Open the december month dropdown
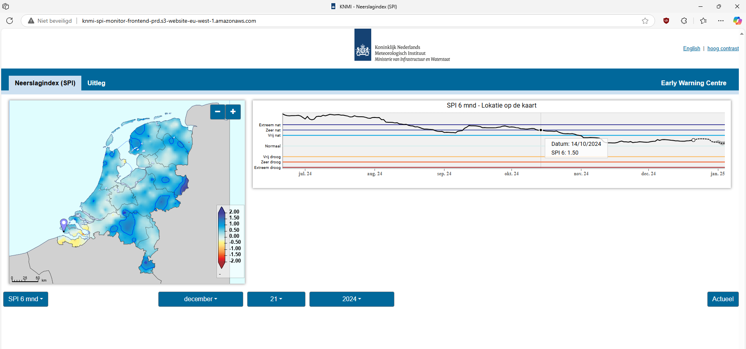This screenshot has width=746, height=349. click(x=201, y=299)
